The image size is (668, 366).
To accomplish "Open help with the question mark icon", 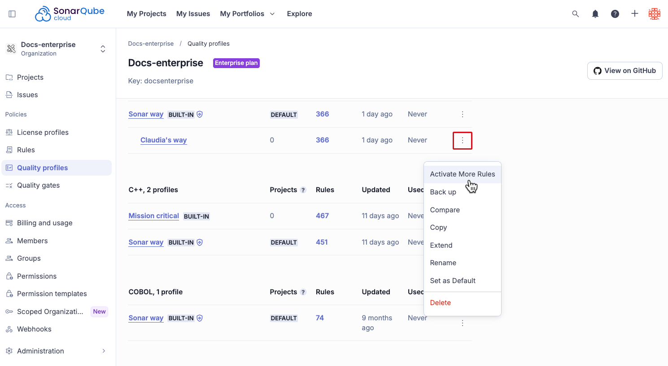I will point(615,14).
